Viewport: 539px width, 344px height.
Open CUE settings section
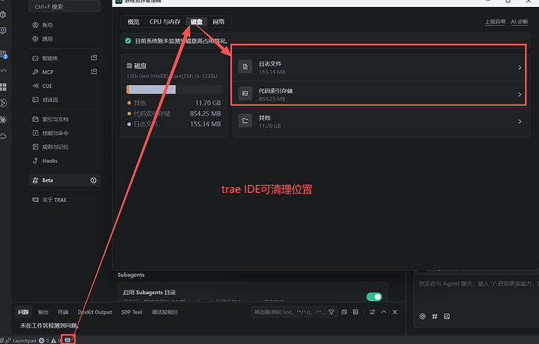(65, 86)
